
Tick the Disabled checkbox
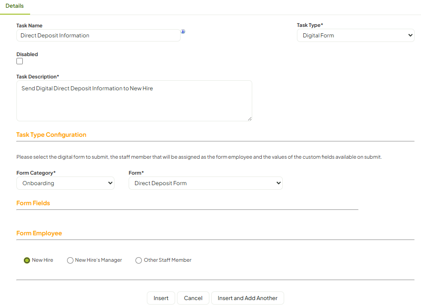20,61
